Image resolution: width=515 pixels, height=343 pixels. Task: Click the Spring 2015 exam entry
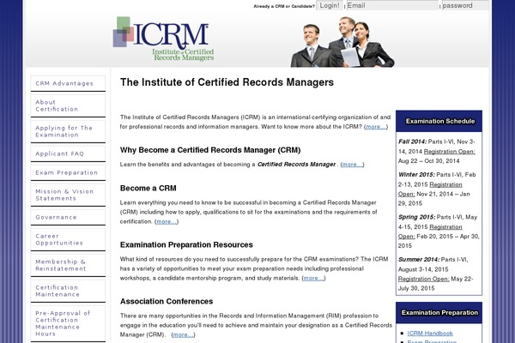coord(439,232)
